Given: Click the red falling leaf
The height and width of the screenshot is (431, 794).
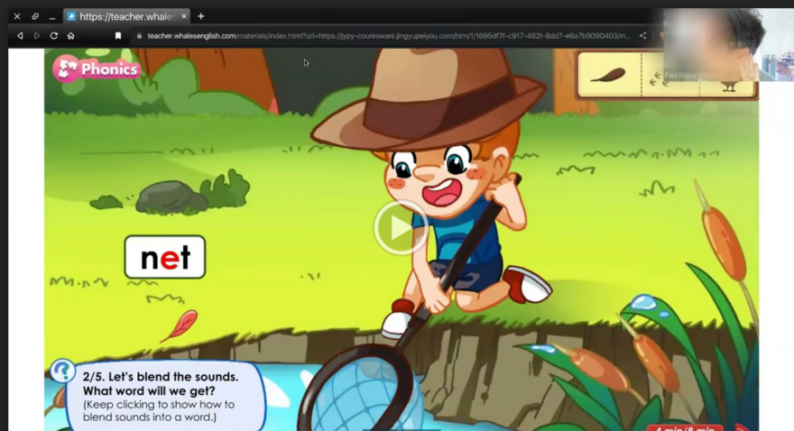Looking at the screenshot, I should click(180, 326).
